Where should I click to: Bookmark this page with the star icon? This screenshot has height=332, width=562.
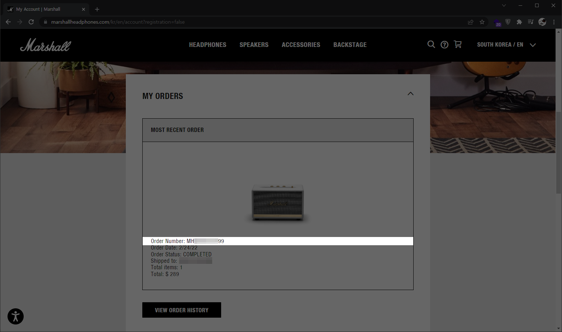pos(482,22)
